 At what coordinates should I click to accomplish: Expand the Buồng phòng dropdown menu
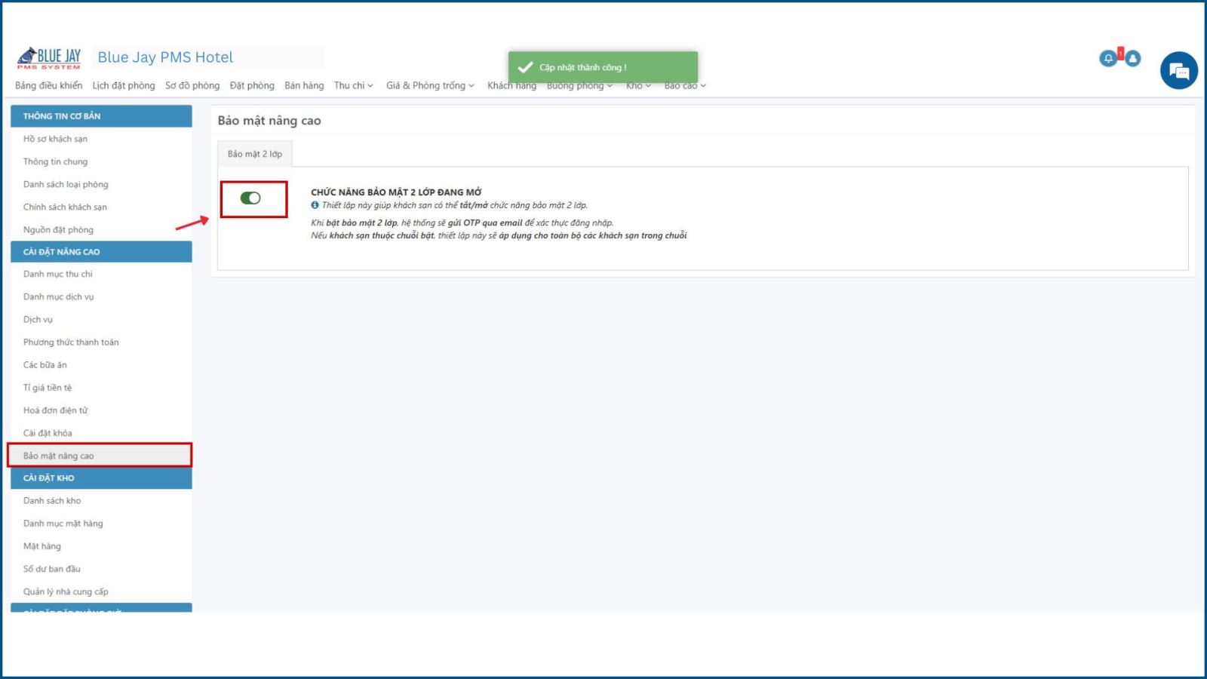579,86
